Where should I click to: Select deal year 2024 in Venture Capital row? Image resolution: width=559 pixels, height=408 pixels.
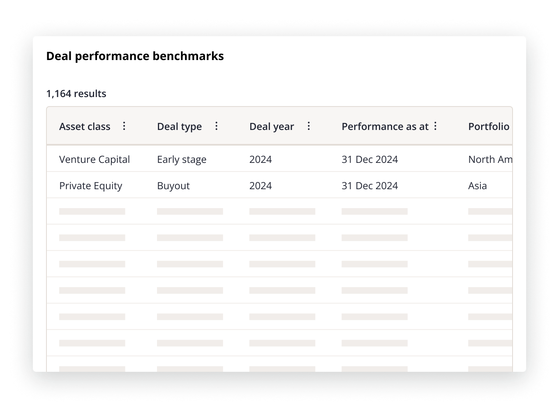[261, 160]
